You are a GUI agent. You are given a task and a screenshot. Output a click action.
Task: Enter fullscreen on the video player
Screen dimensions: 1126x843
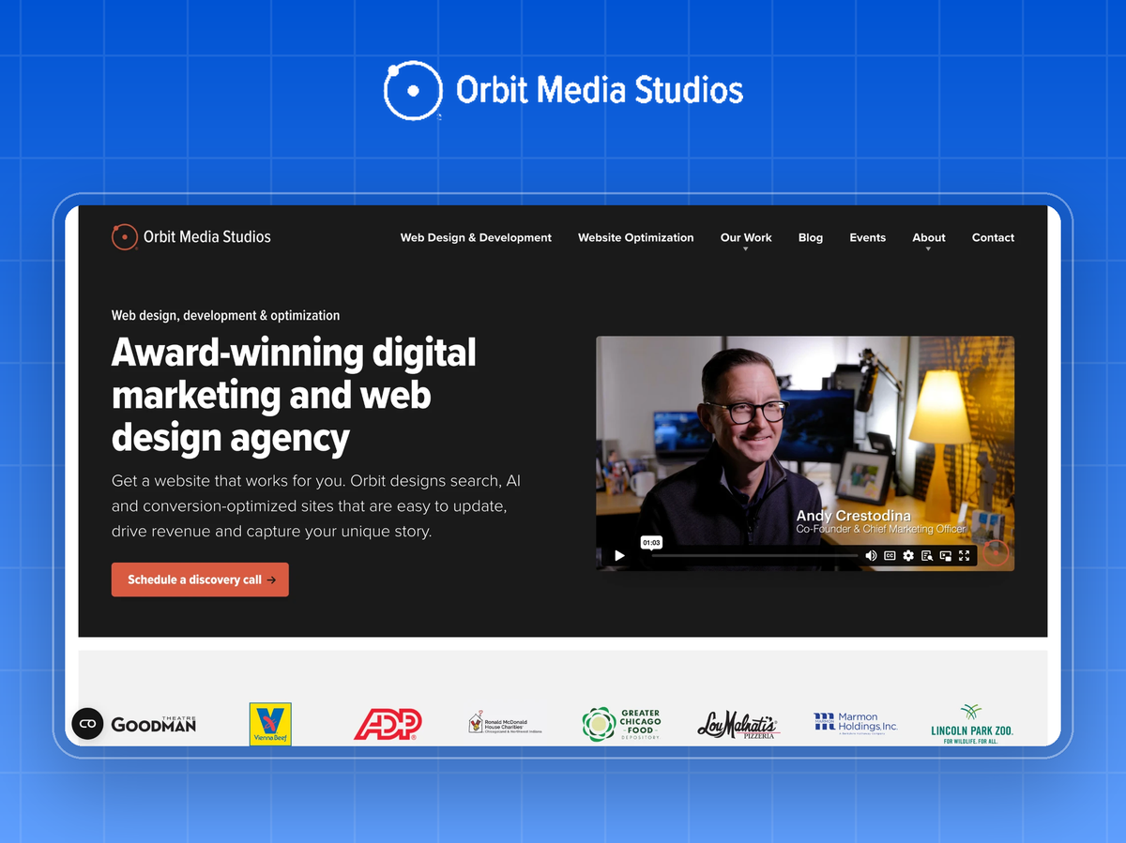coord(965,556)
